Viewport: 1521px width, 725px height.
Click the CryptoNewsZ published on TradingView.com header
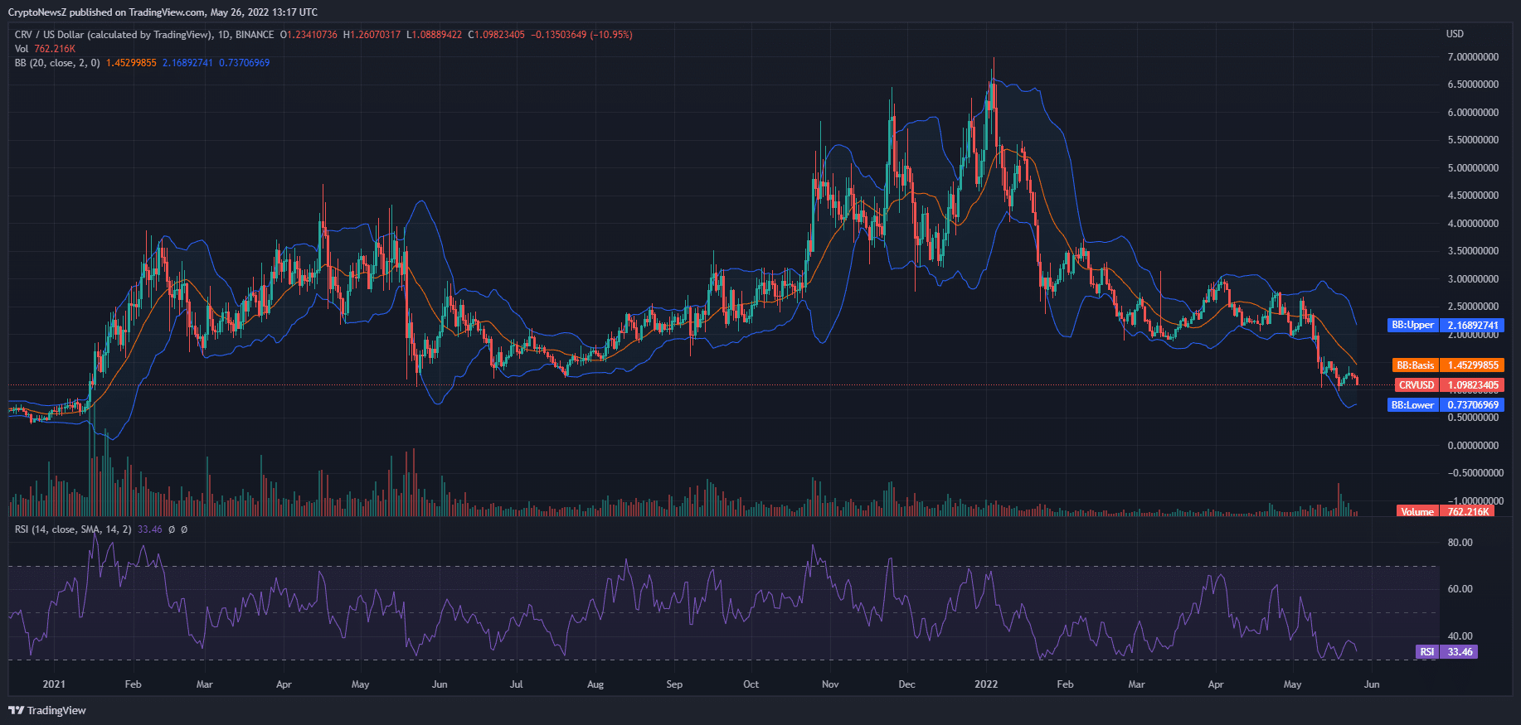(x=163, y=12)
